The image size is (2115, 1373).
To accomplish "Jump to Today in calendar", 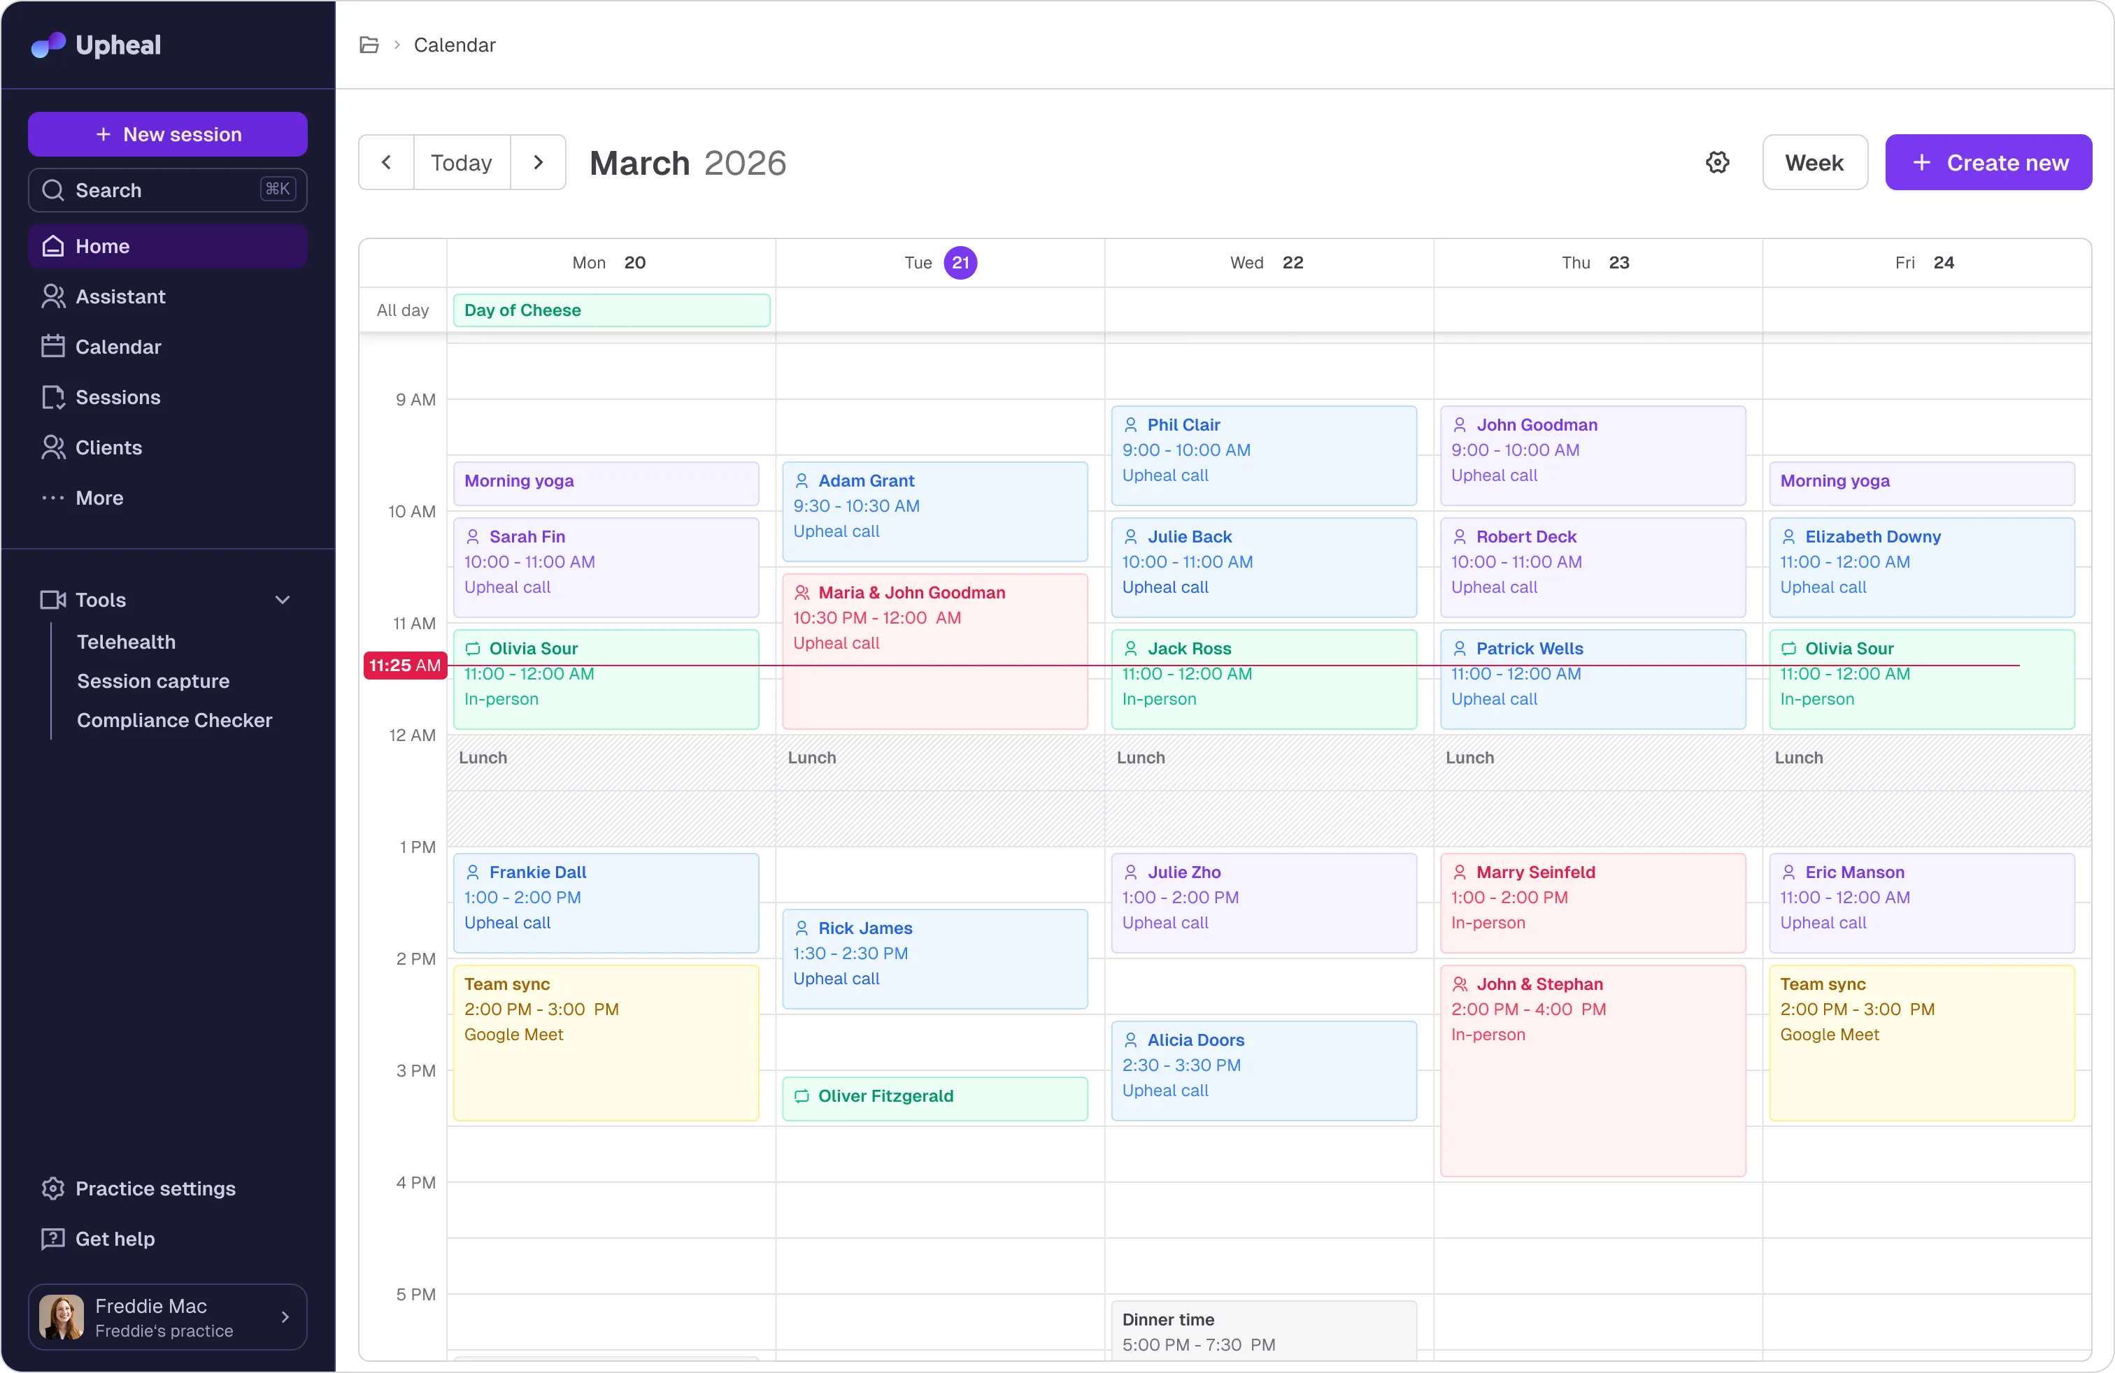I will tap(461, 162).
